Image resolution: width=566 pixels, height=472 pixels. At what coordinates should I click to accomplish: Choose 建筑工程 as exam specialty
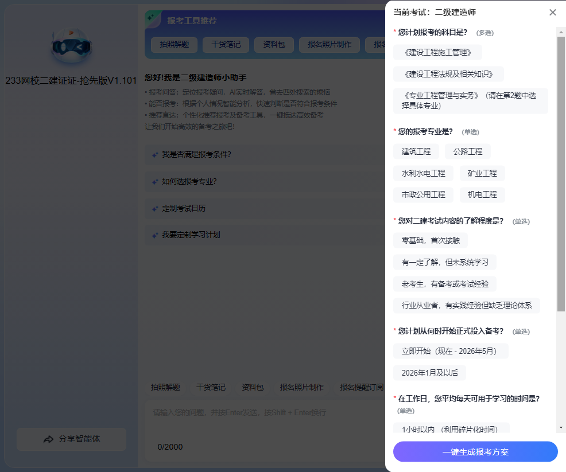(x=416, y=151)
